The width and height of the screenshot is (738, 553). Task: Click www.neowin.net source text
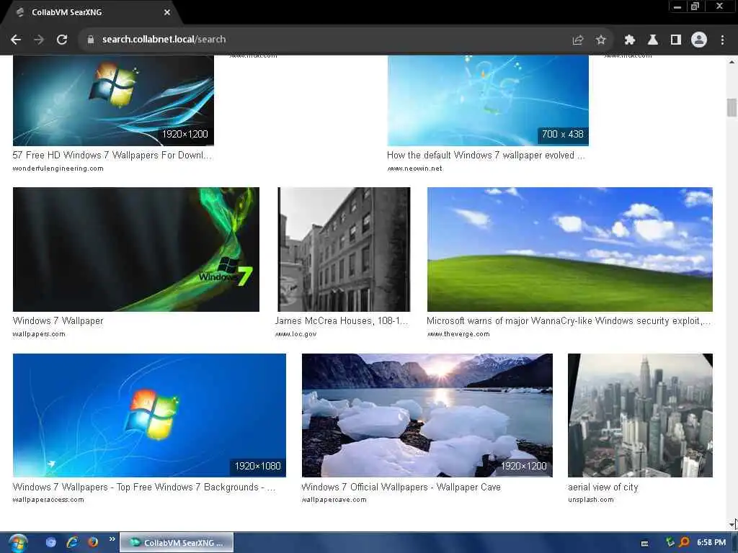click(414, 168)
